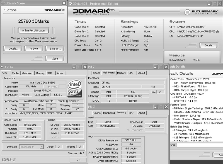Viewport: 223px width, 164px height.
Task: Open About tab in front CPU-Z window
Action: (60, 73)
